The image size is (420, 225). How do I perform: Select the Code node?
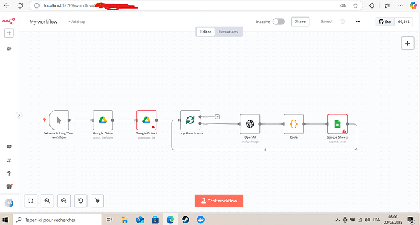[293, 124]
